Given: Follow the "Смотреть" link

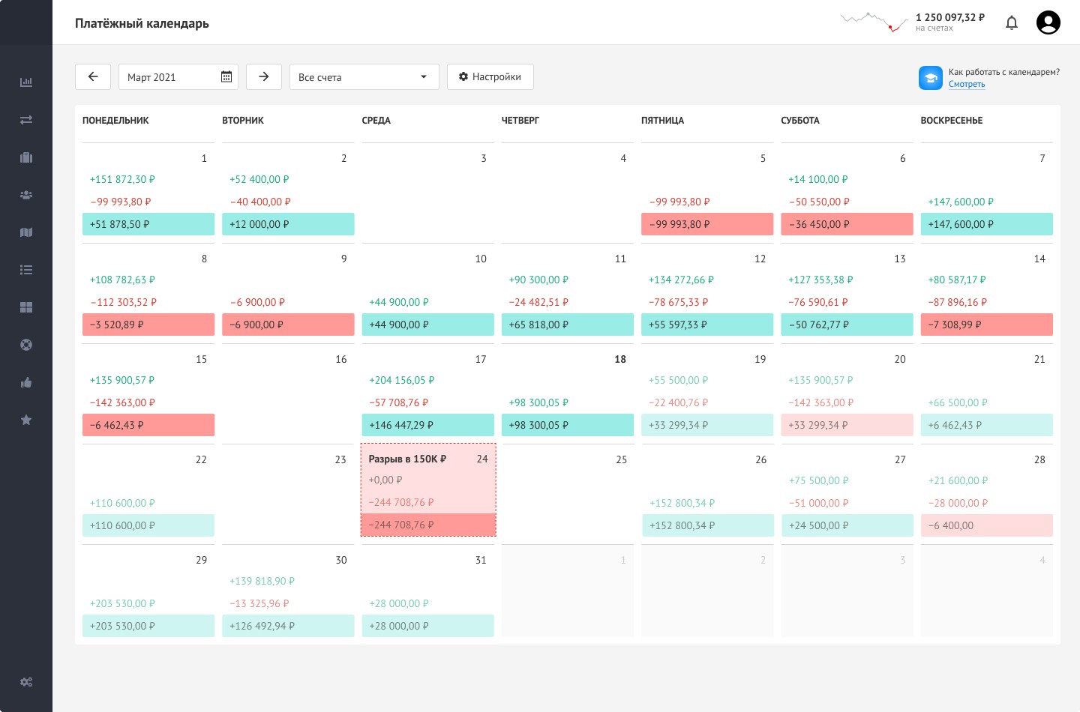Looking at the screenshot, I should tap(967, 85).
